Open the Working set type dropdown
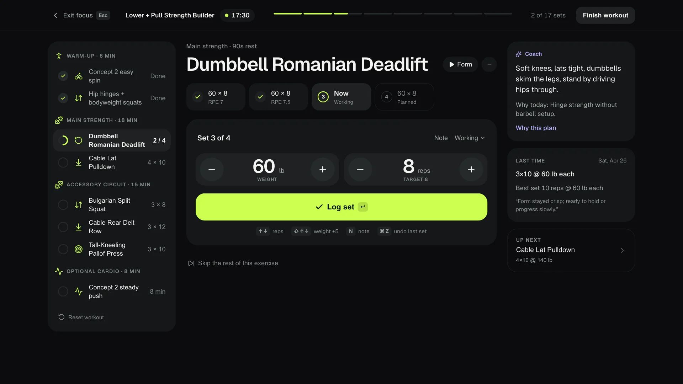683x384 pixels. (x=470, y=138)
